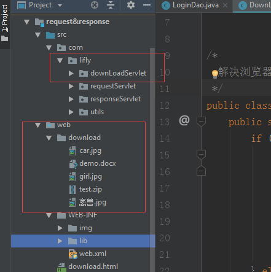Collapse the WEB-INF folder arrow
271x272 pixels.
pos(49,216)
